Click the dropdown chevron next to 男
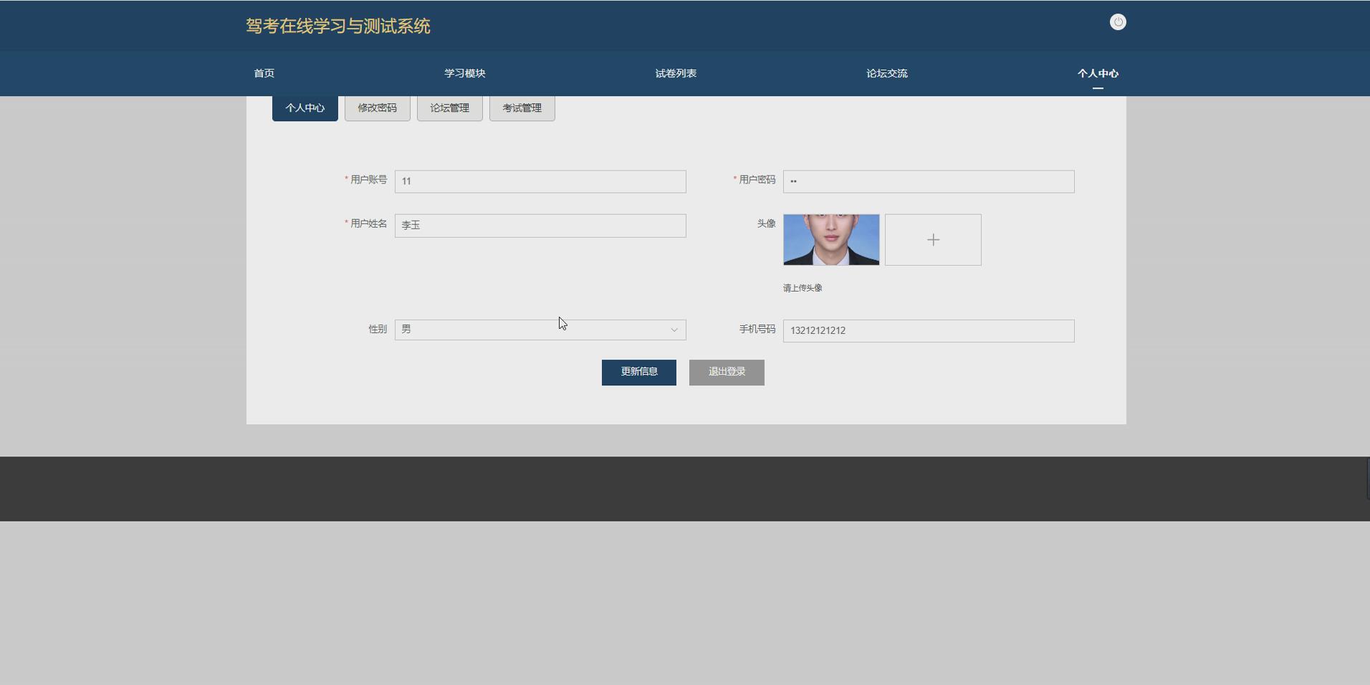The width and height of the screenshot is (1370, 685). point(673,330)
